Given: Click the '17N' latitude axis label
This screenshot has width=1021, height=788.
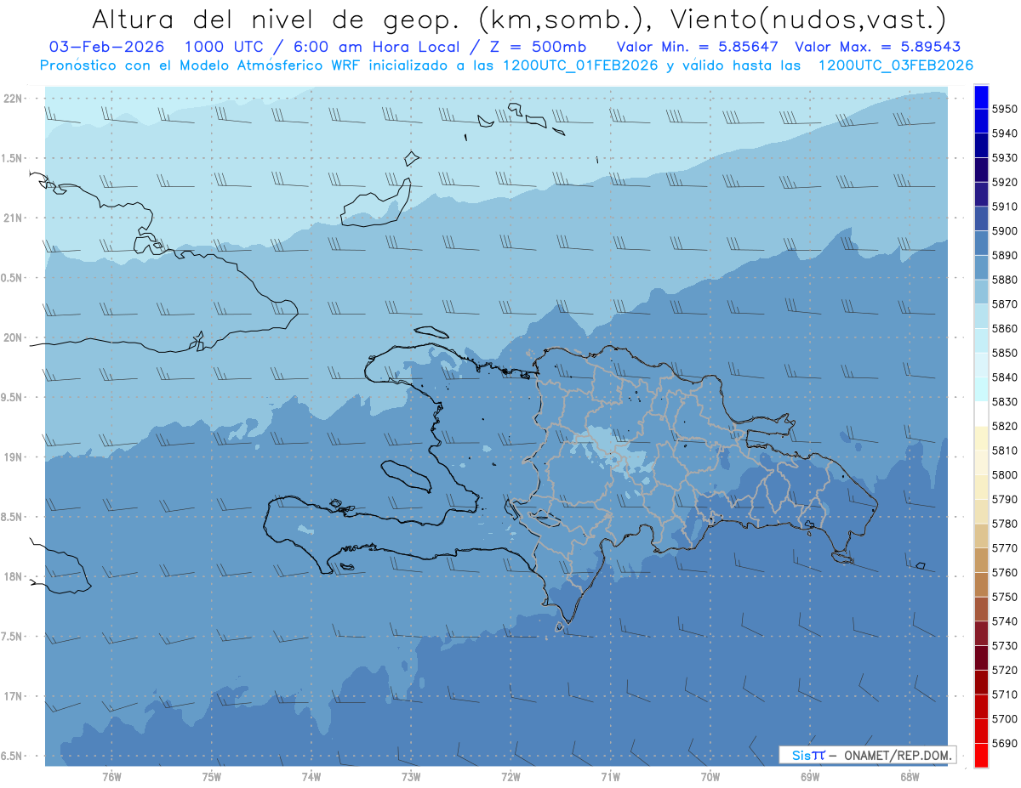Looking at the screenshot, I should click(14, 697).
